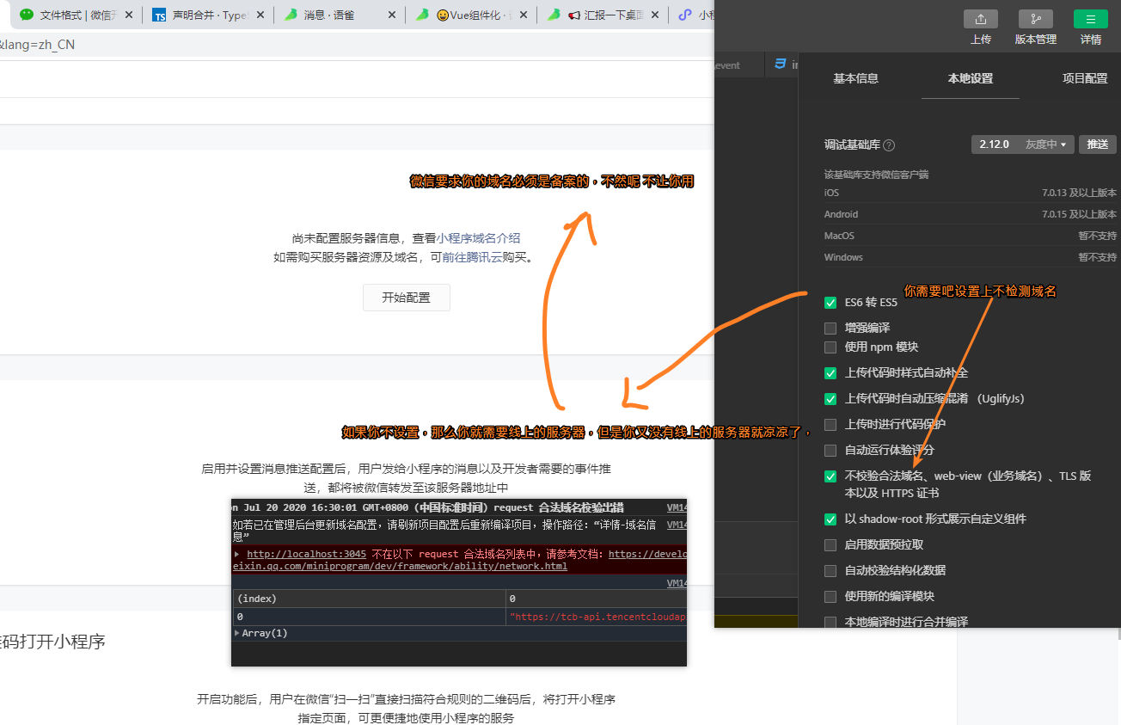
Task: Open 版本管理 version control icon
Action: [1036, 19]
